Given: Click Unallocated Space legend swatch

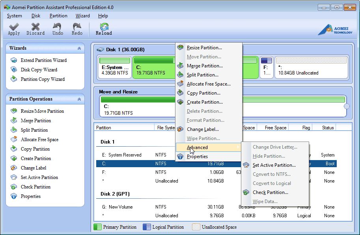Looking at the screenshot, I should point(196,227).
